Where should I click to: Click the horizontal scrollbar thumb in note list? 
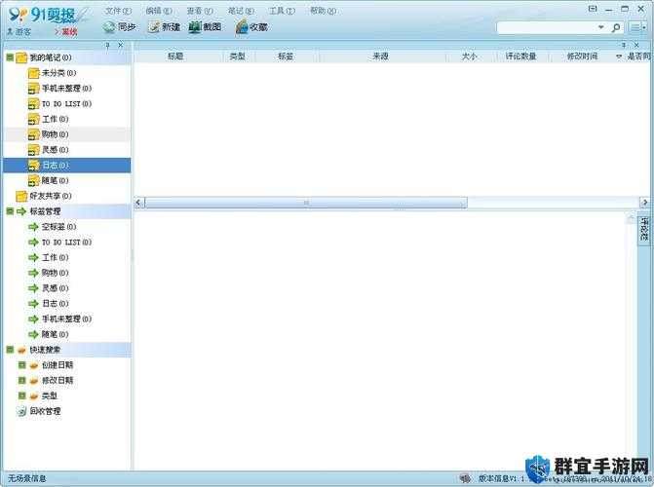tap(306, 203)
